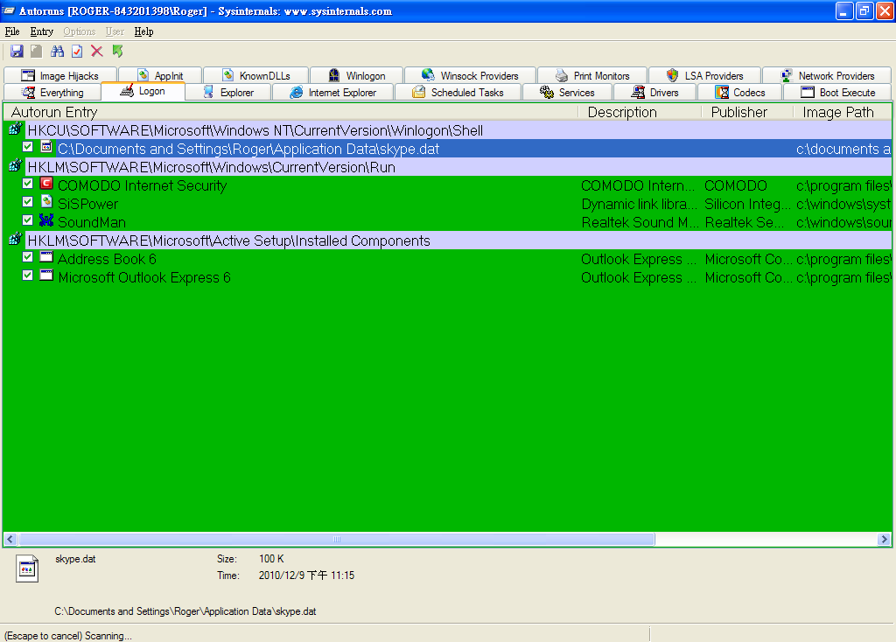Uncheck the Address Book 6 entry

tap(27, 256)
